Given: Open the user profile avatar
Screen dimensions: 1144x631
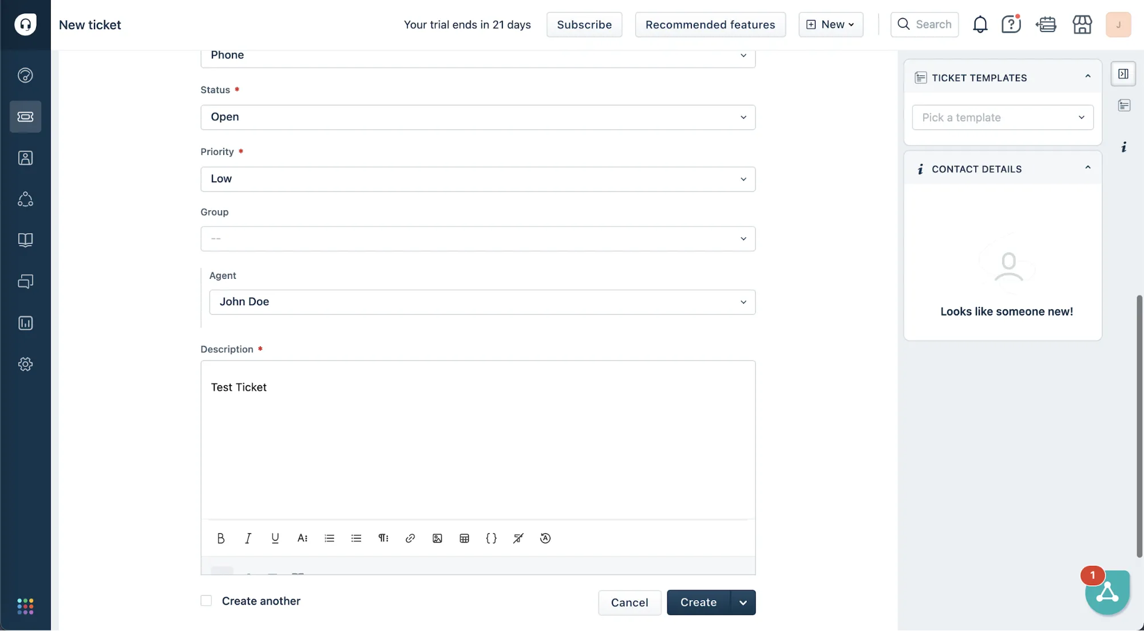Looking at the screenshot, I should tap(1118, 25).
